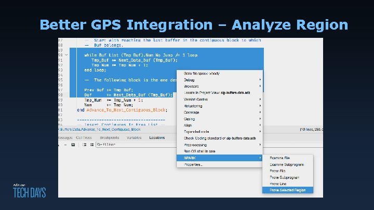This screenshot has height=210, width=374.
Task: Click the 'end loop;' code line
Action: click(x=95, y=70)
